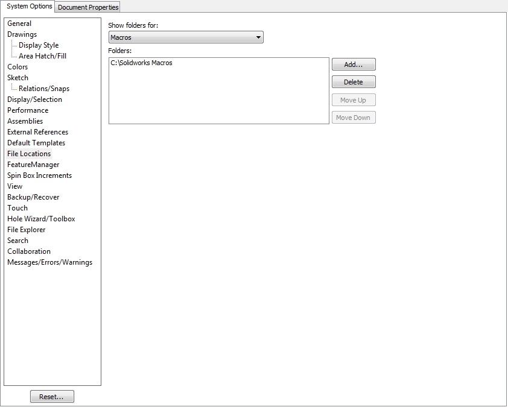Viewport: 508px width, 407px height.
Task: Select General in the options tree
Action: click(x=19, y=24)
